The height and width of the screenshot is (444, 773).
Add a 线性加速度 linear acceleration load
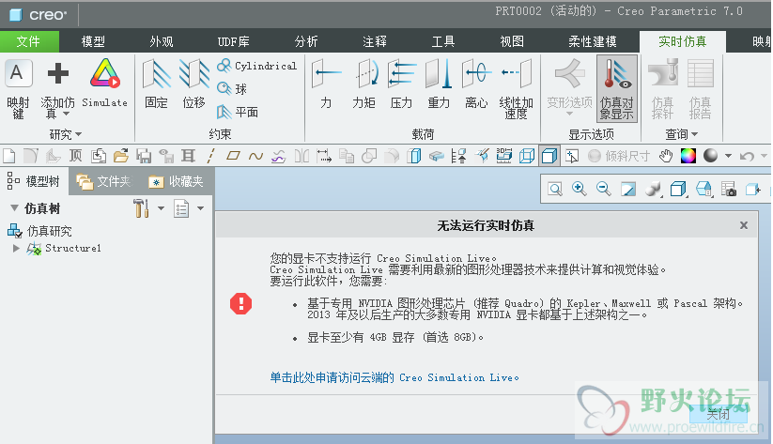517,88
